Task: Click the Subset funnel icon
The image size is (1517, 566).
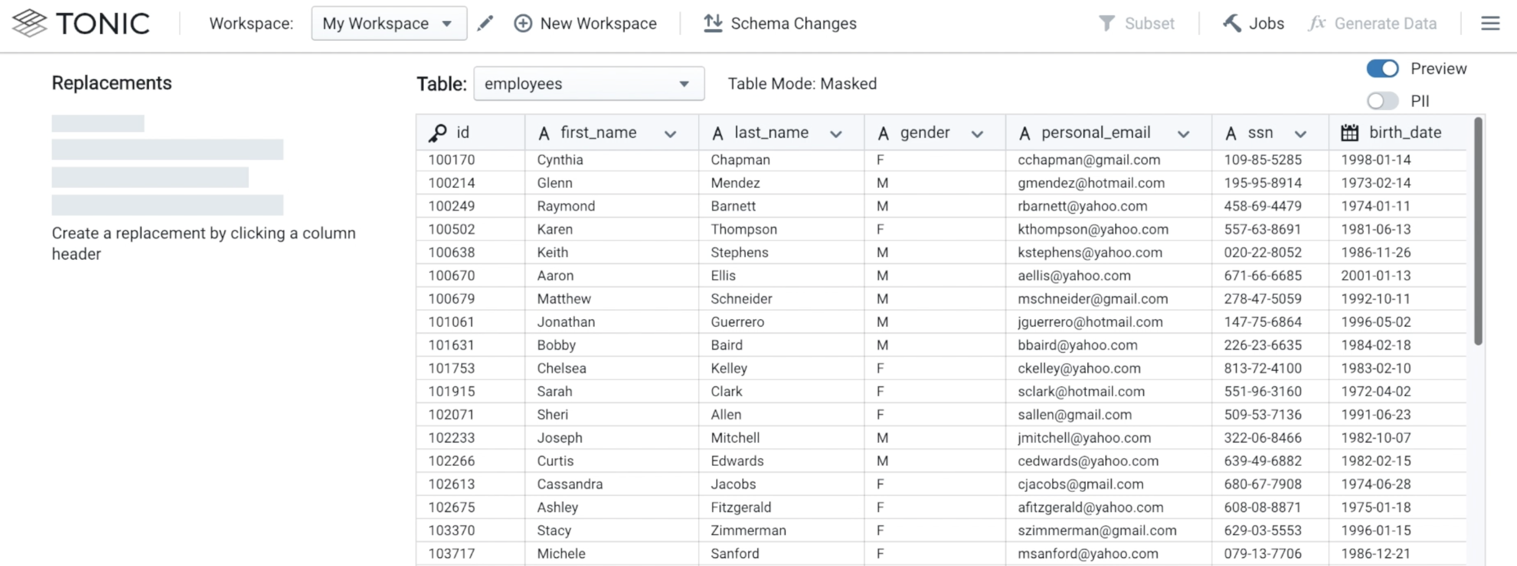Action: pos(1107,23)
